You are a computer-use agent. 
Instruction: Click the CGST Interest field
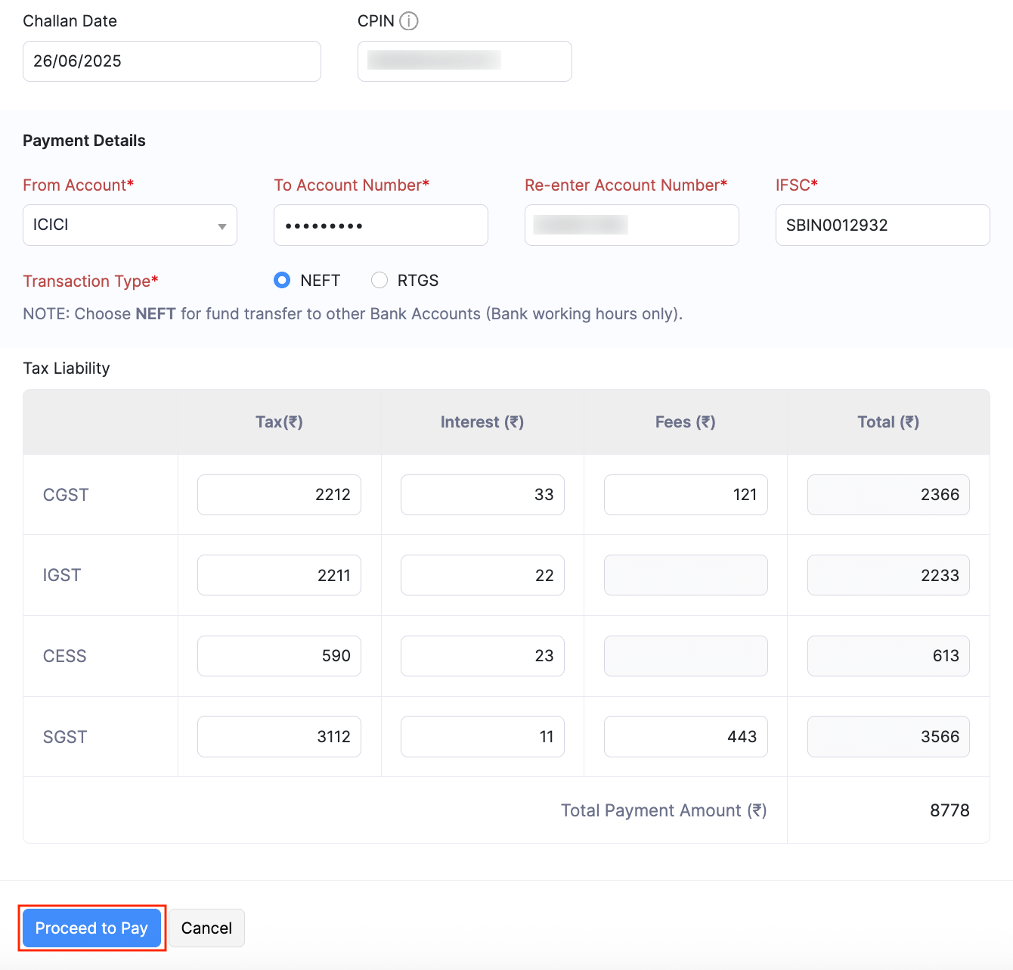click(x=482, y=494)
